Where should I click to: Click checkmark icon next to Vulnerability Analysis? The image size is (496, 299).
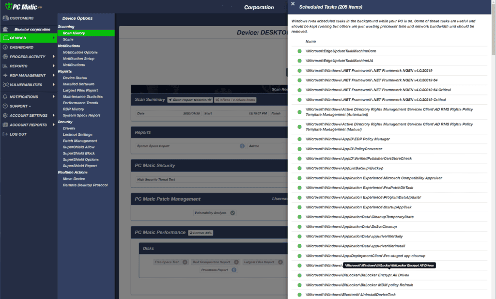pyautogui.click(x=232, y=213)
